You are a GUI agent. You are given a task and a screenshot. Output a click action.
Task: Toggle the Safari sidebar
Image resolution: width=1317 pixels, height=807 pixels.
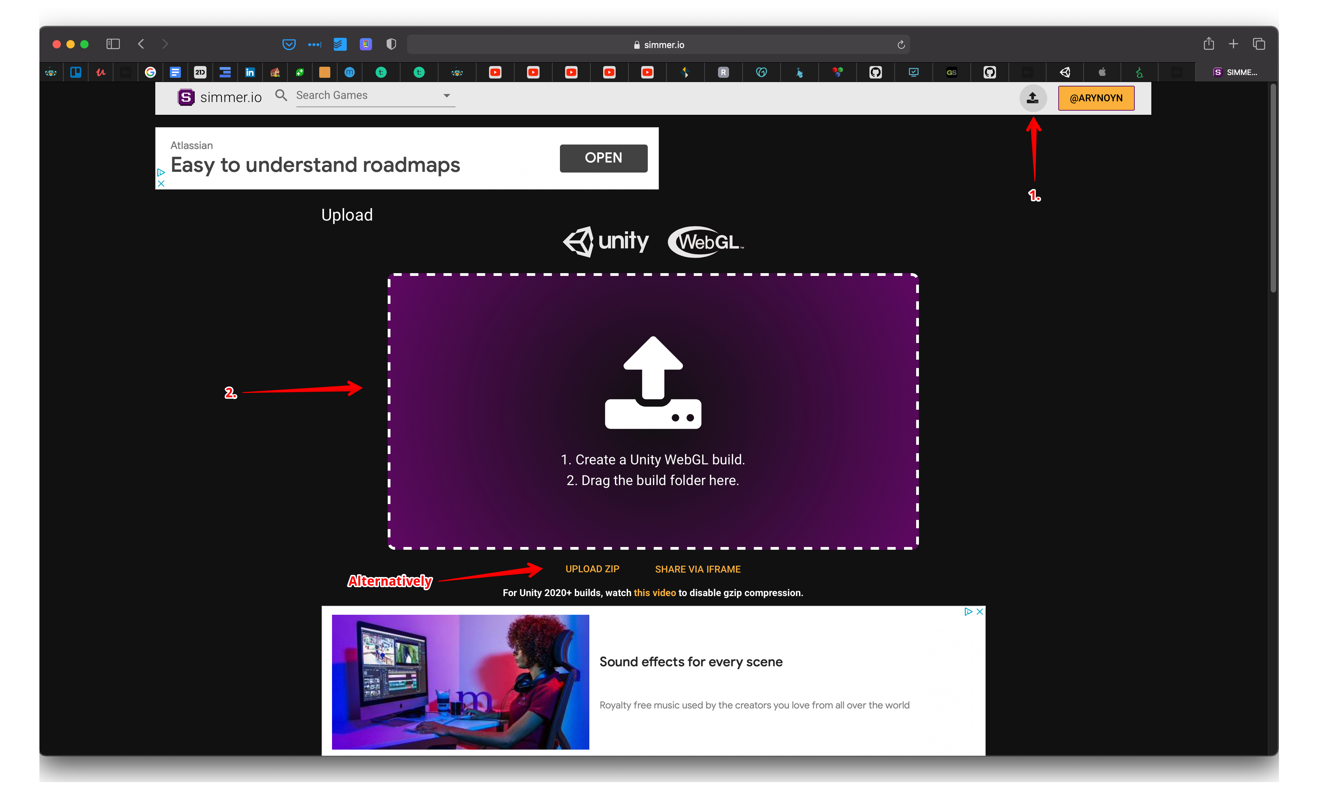[x=113, y=44]
